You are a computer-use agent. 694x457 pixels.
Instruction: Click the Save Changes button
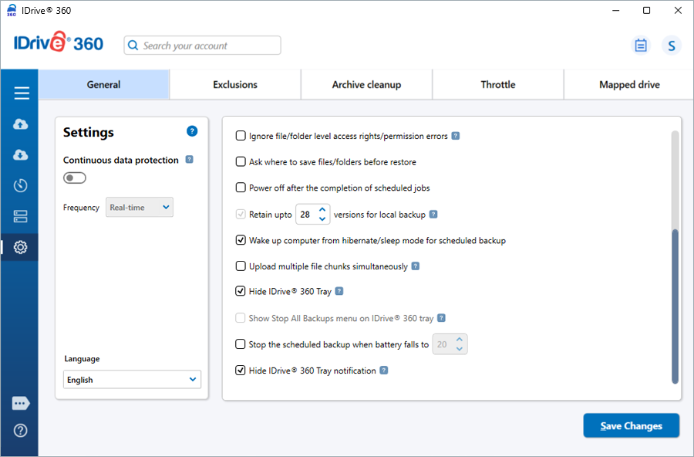click(631, 426)
